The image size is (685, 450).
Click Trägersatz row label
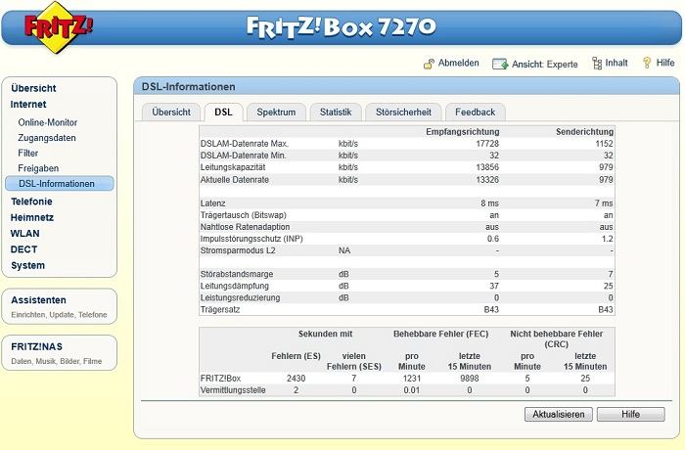point(220,309)
